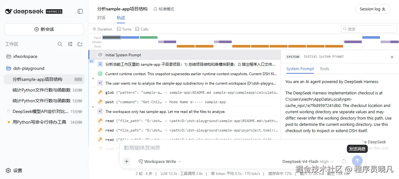Select the 轨迹 tab
The image size is (399, 179).
pos(121,18)
